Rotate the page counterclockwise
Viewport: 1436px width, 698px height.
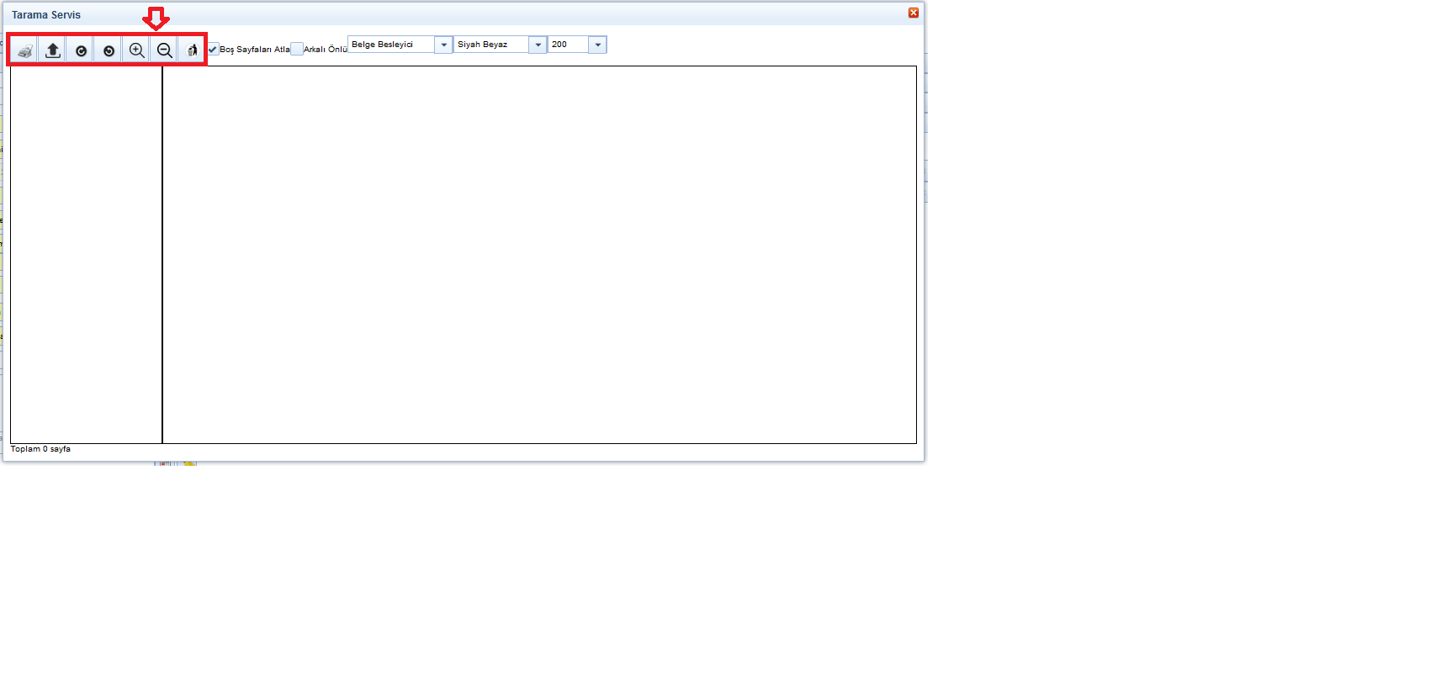109,50
